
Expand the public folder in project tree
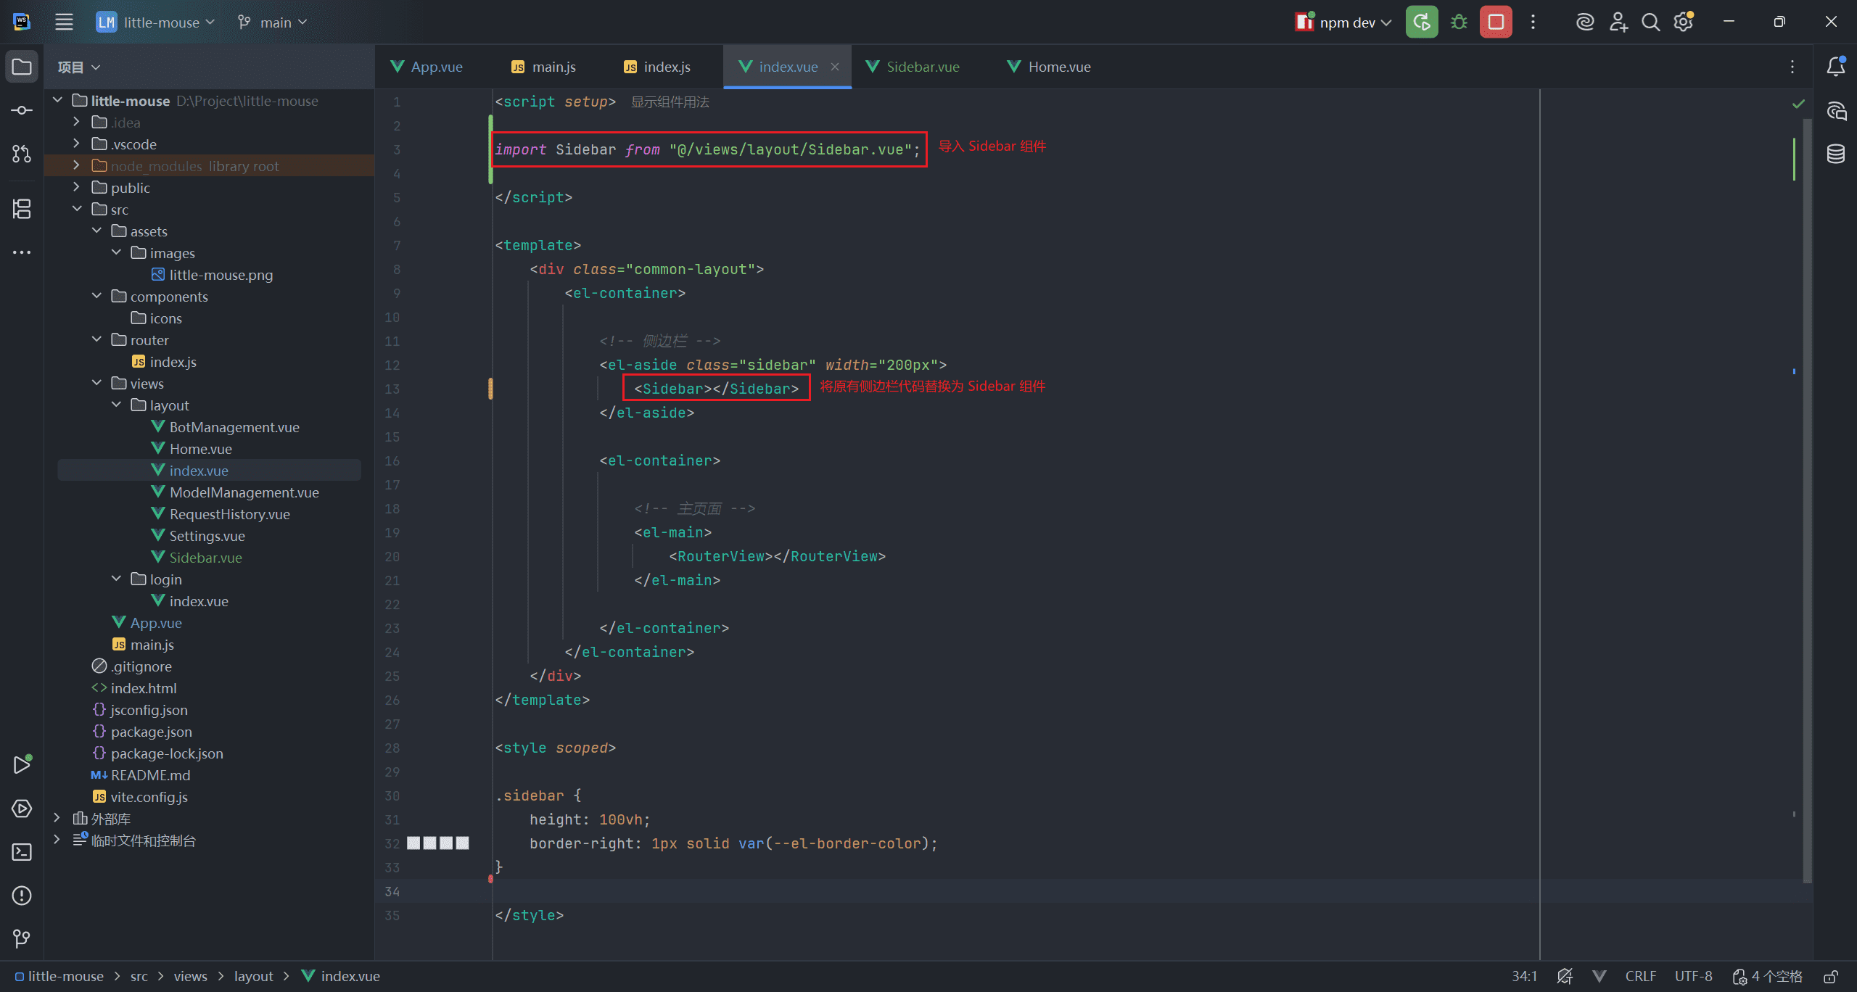[76, 187]
